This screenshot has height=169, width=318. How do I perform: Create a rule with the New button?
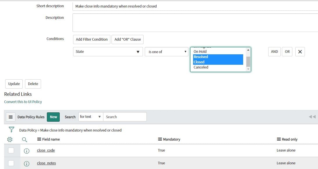pos(53,117)
